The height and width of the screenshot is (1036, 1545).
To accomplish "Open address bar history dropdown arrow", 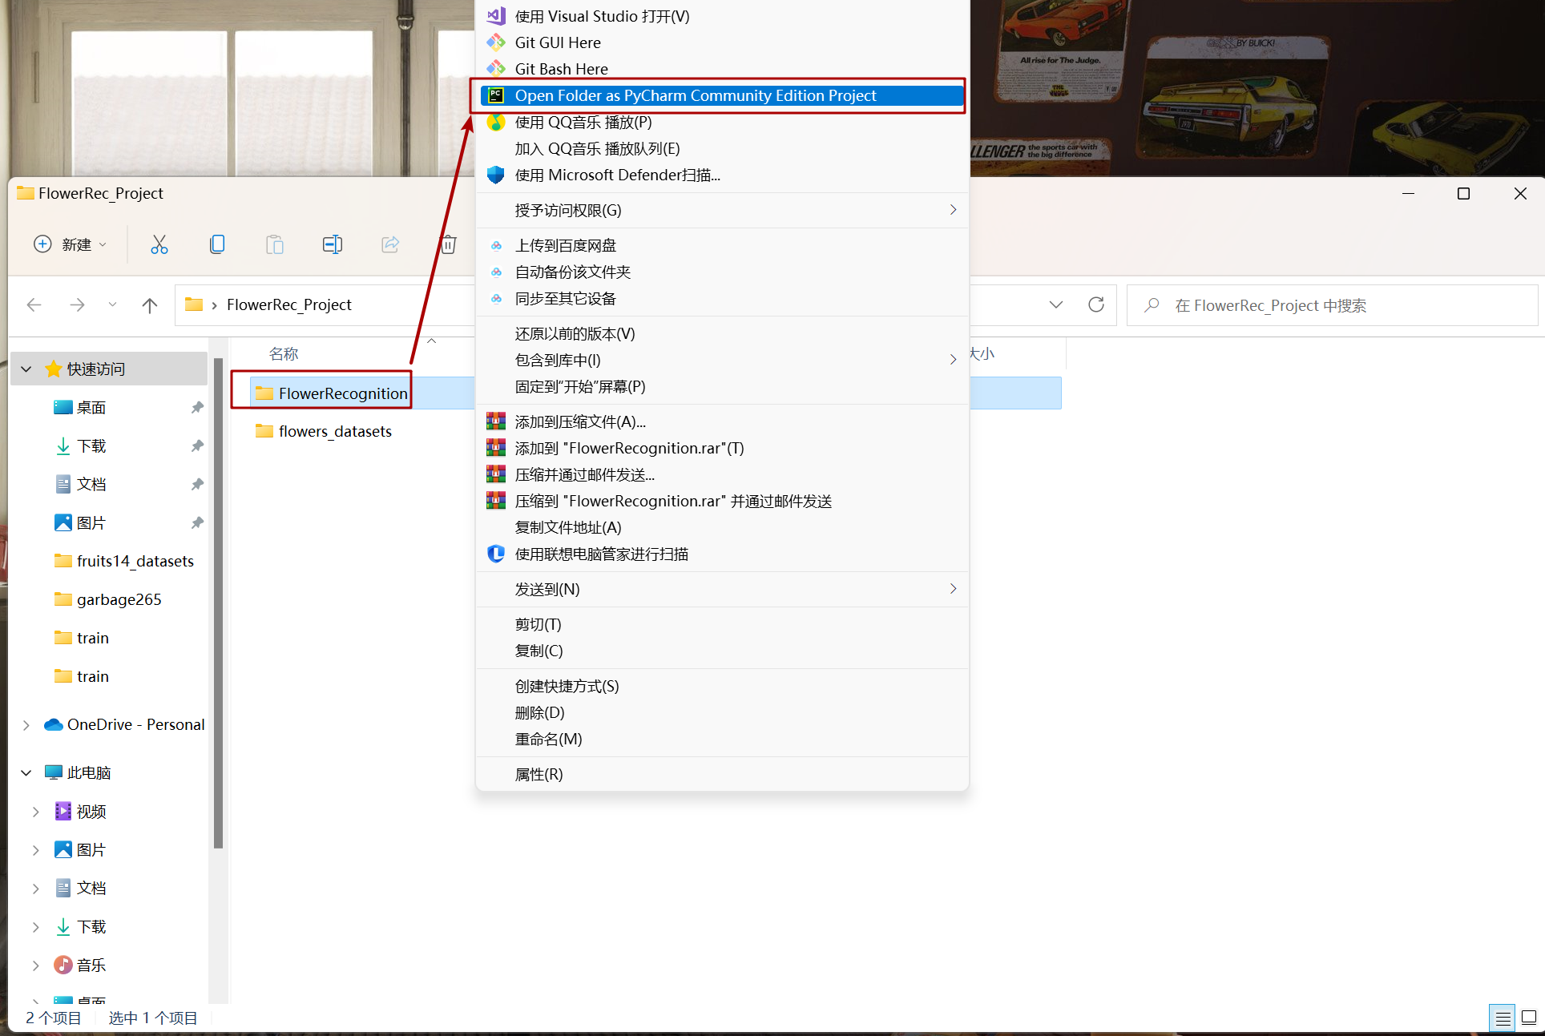I will (1056, 304).
